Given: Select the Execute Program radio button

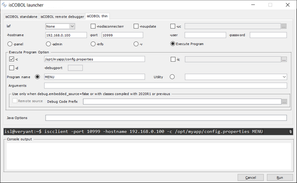Looking at the screenshot, I should pos(173,44).
